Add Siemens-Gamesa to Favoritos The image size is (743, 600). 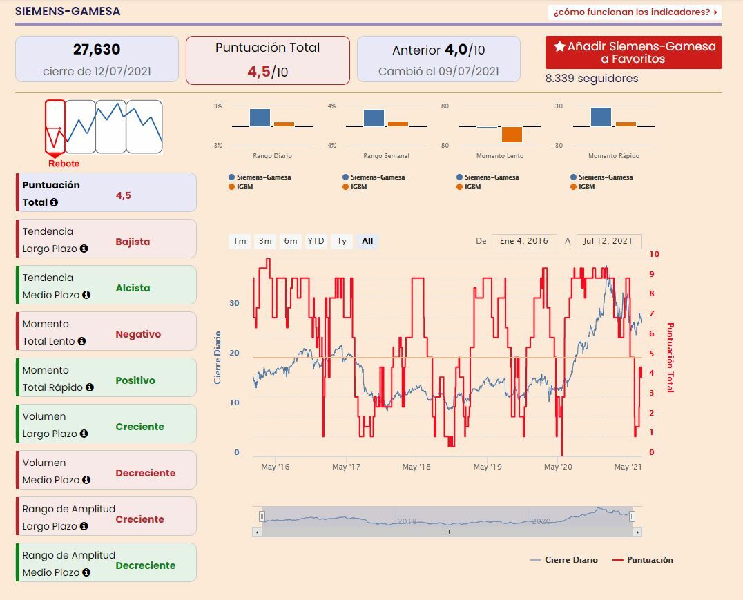click(x=633, y=52)
